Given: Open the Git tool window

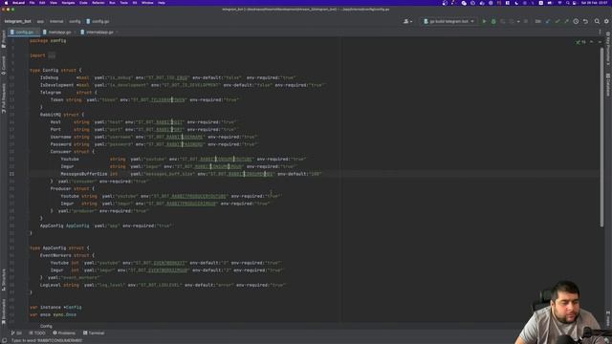Looking at the screenshot, I should click(x=16, y=333).
